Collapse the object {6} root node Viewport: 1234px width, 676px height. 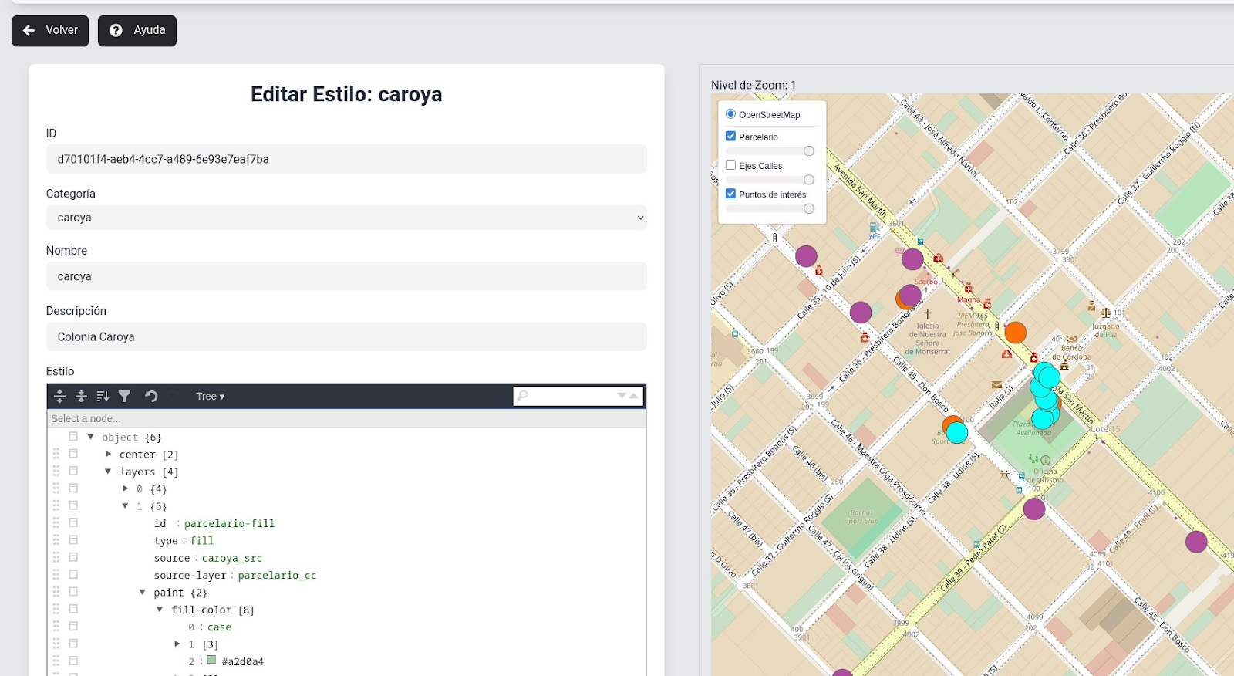pyautogui.click(x=91, y=437)
